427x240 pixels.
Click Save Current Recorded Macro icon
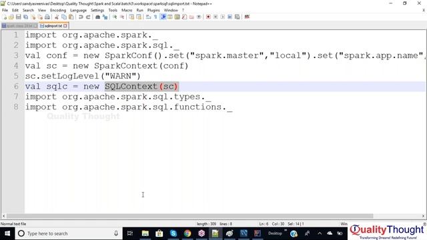tap(238, 17)
